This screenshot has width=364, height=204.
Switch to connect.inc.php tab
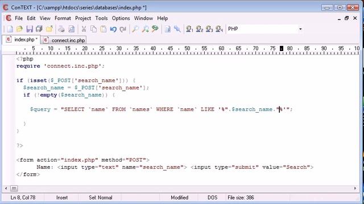click(x=64, y=40)
